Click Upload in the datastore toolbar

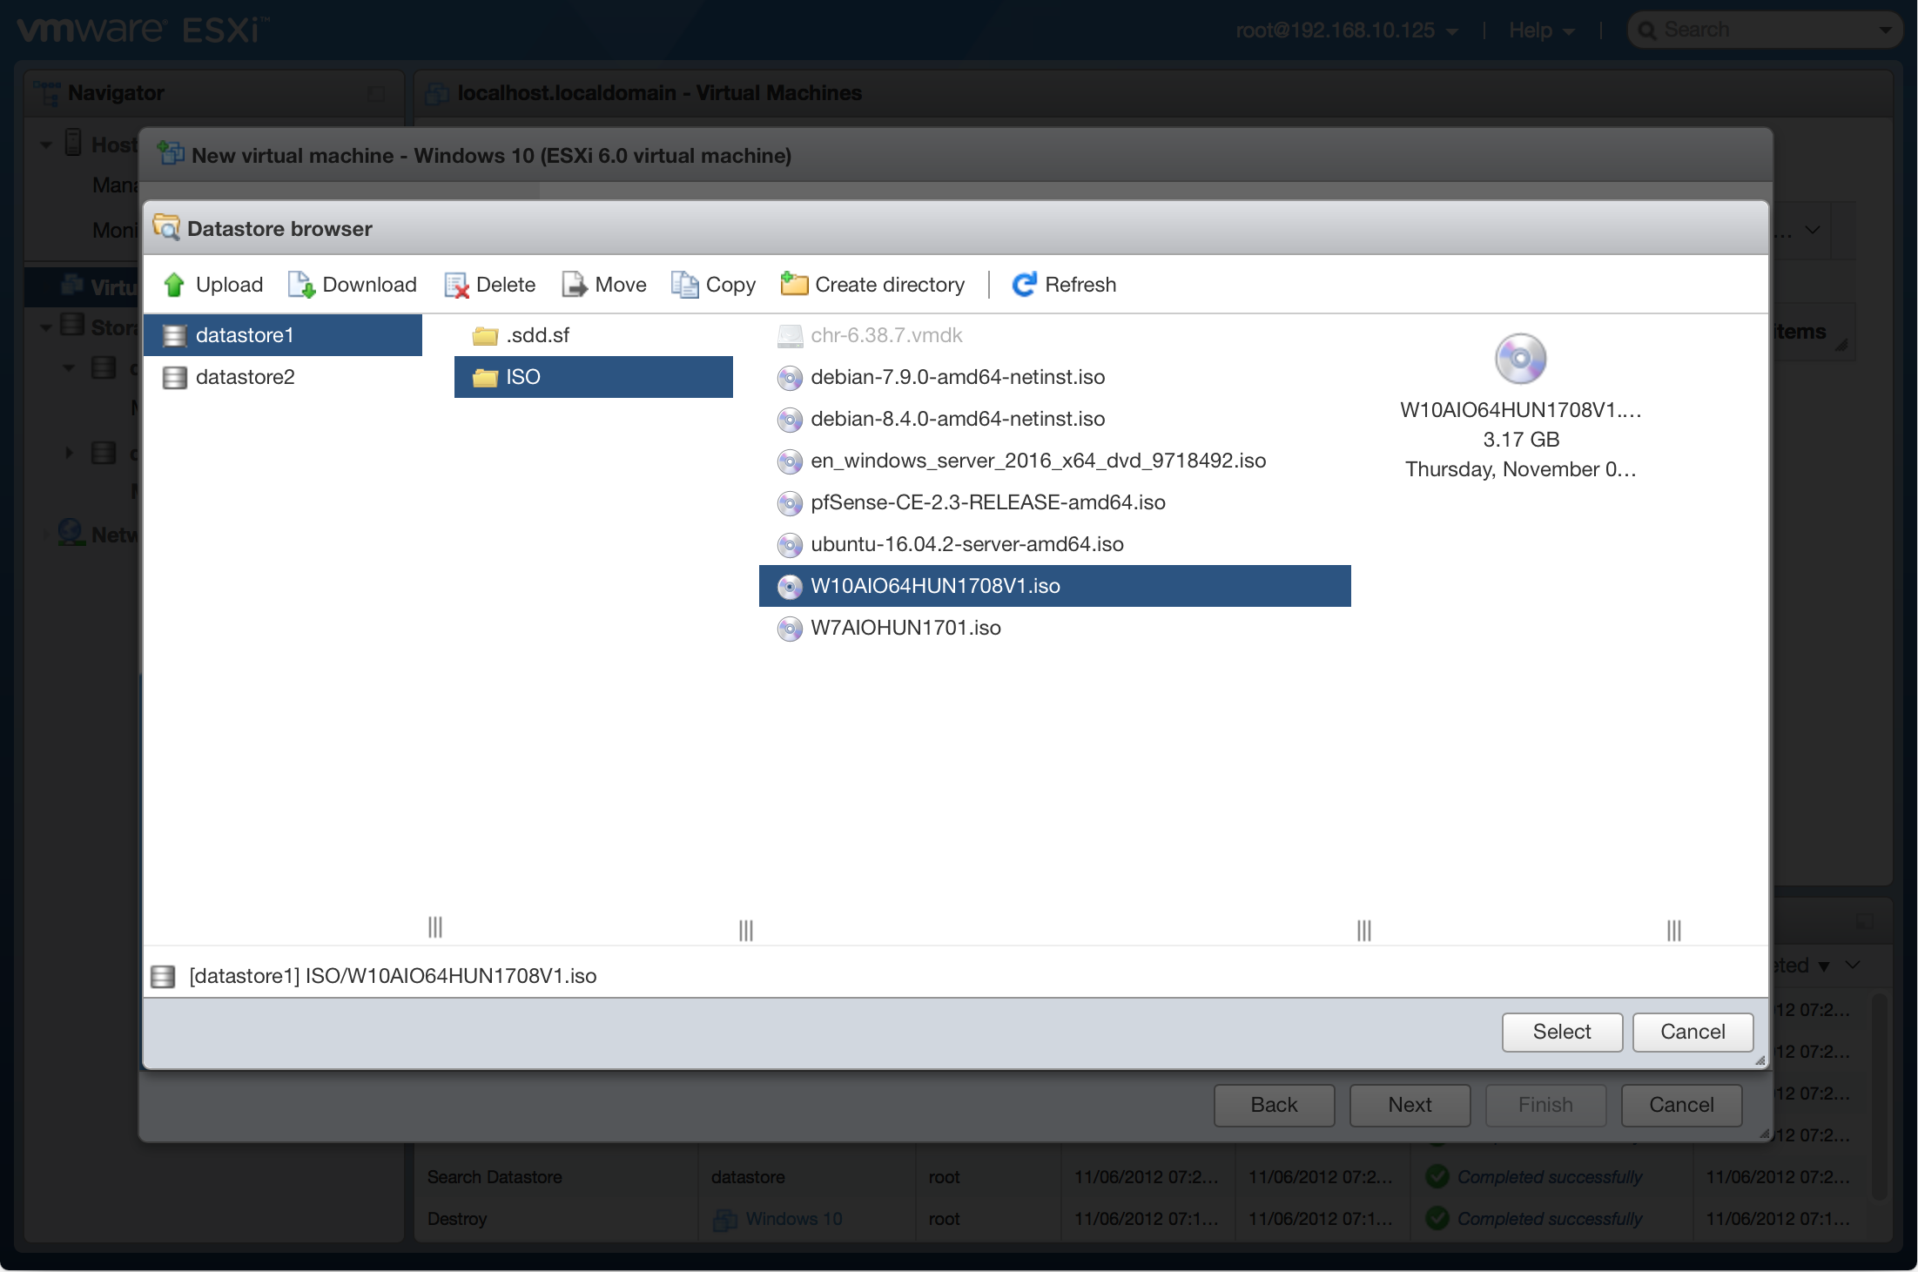point(213,285)
